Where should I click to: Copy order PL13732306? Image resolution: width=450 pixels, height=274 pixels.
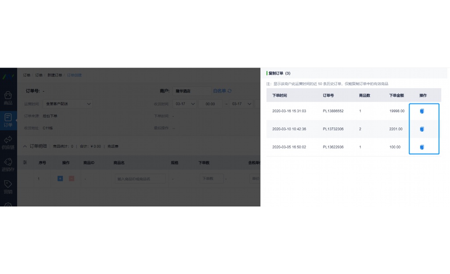click(422, 129)
